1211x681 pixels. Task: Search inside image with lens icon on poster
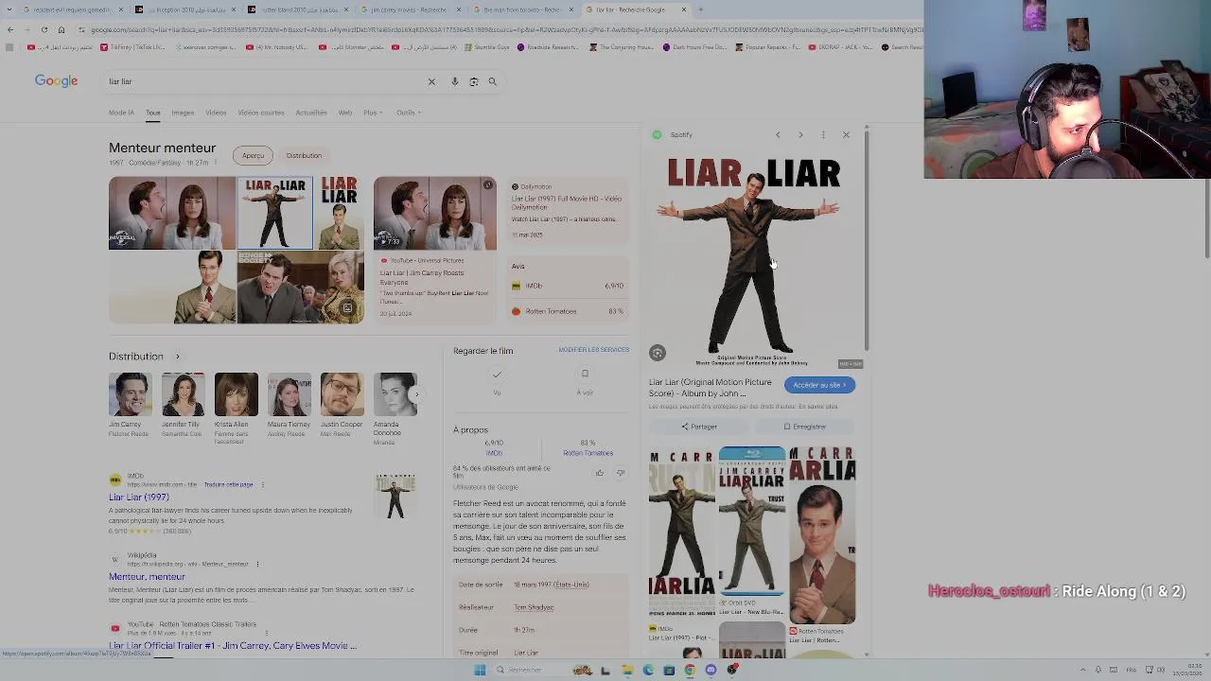pos(658,353)
